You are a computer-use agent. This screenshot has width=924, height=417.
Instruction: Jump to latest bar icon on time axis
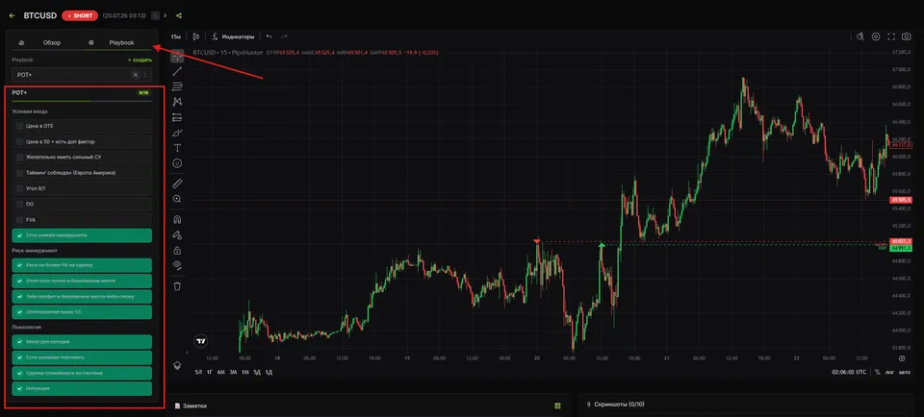[902, 357]
